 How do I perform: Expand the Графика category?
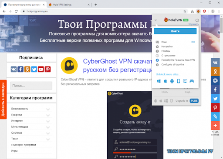tap(48, 115)
